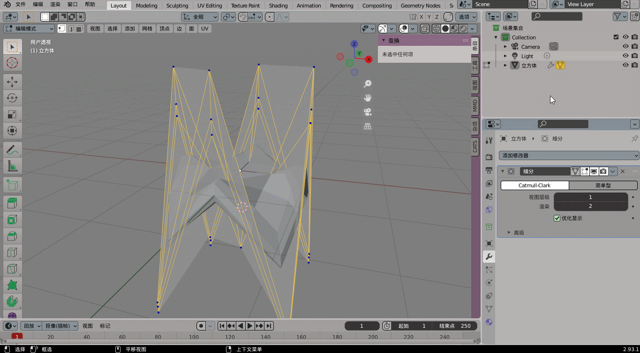The height and width of the screenshot is (353, 640).
Task: Enable wireframe viewport shading
Action: click(437, 29)
